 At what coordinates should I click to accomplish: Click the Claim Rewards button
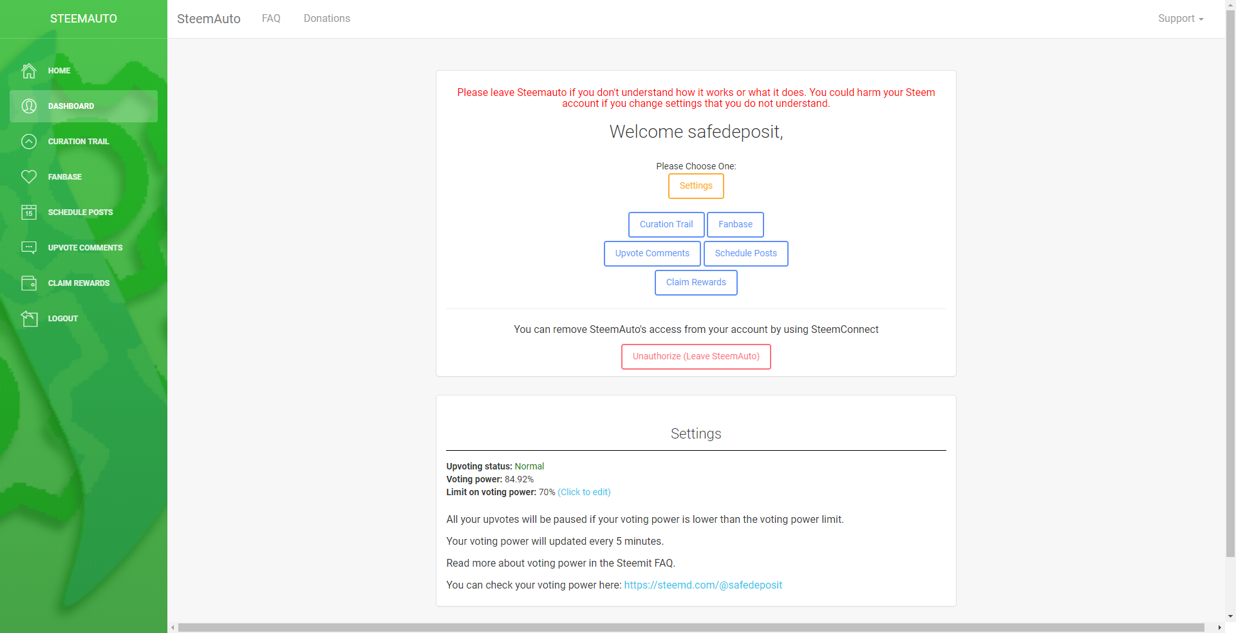tap(696, 283)
